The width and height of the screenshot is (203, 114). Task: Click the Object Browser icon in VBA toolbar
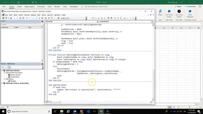coord(52,18)
